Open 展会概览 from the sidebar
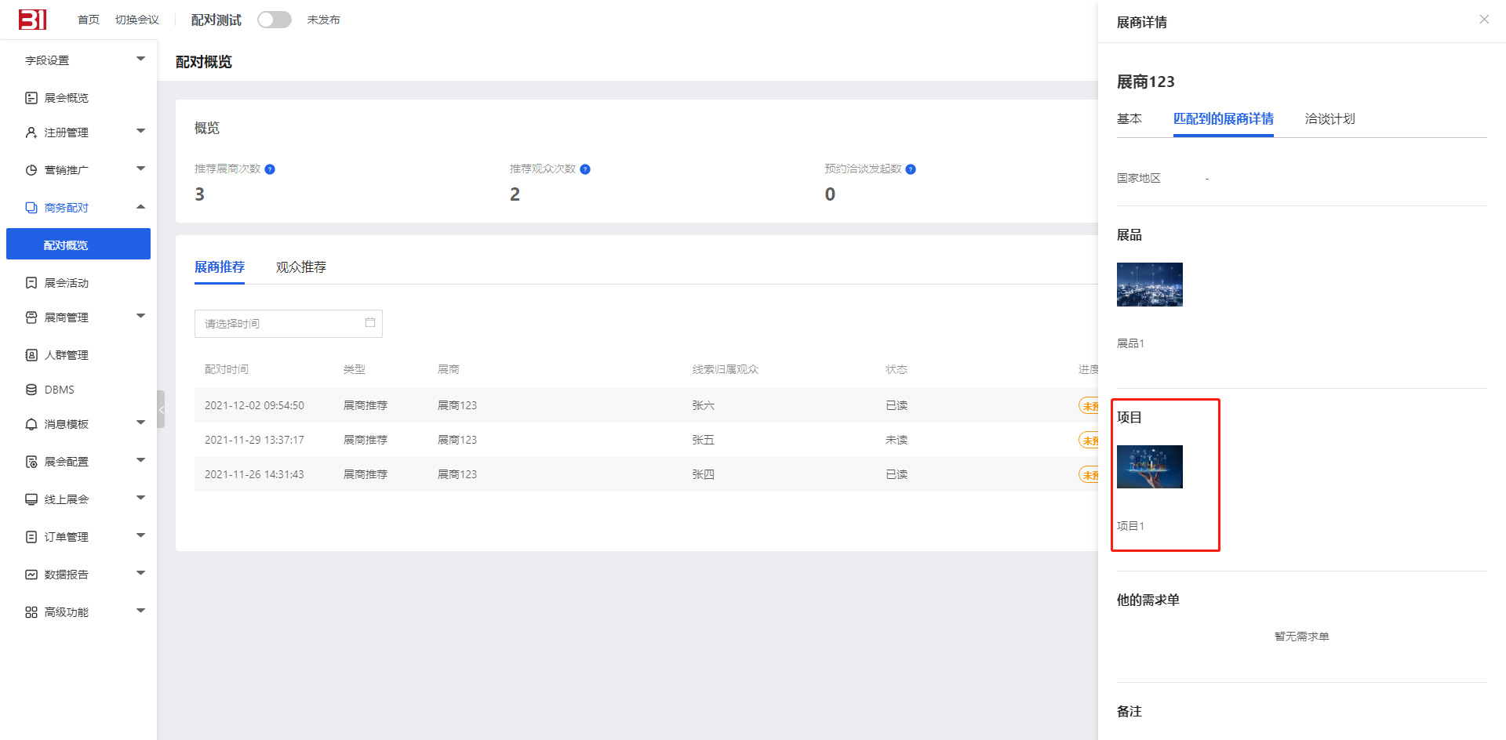This screenshot has width=1506, height=740. [x=66, y=98]
